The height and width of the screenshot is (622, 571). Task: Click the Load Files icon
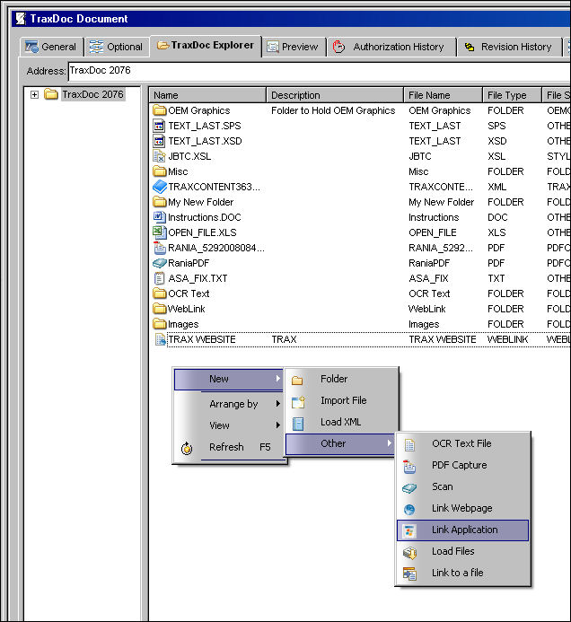[409, 552]
